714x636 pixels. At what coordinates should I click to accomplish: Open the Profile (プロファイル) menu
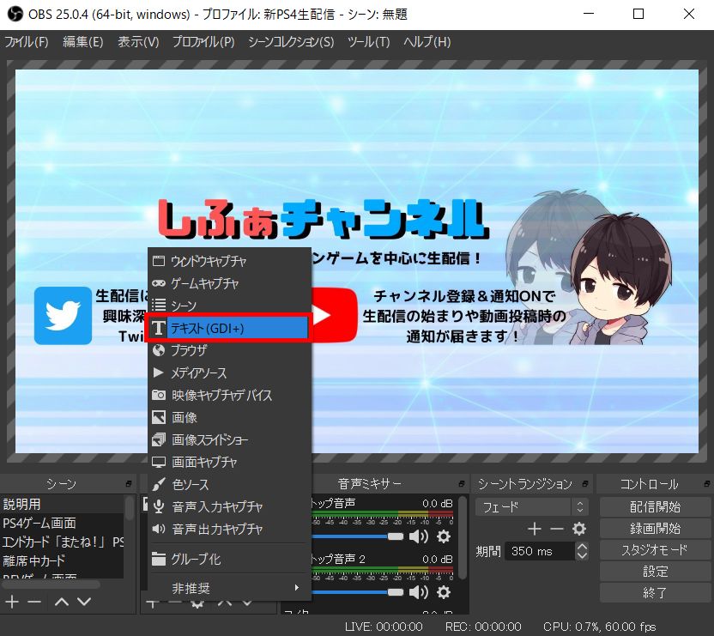click(x=203, y=42)
